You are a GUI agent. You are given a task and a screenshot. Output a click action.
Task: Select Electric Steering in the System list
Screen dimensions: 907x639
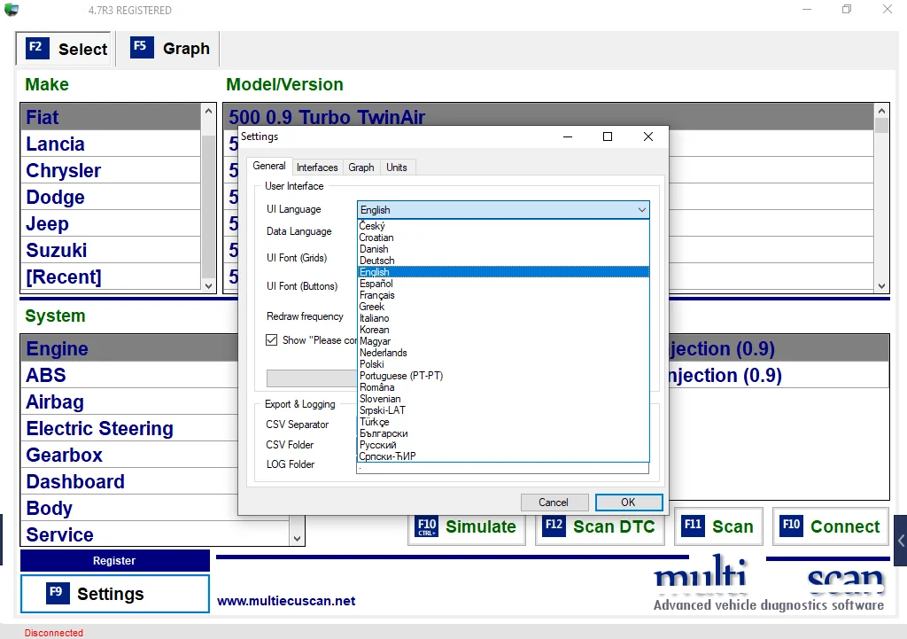pyautogui.click(x=129, y=428)
